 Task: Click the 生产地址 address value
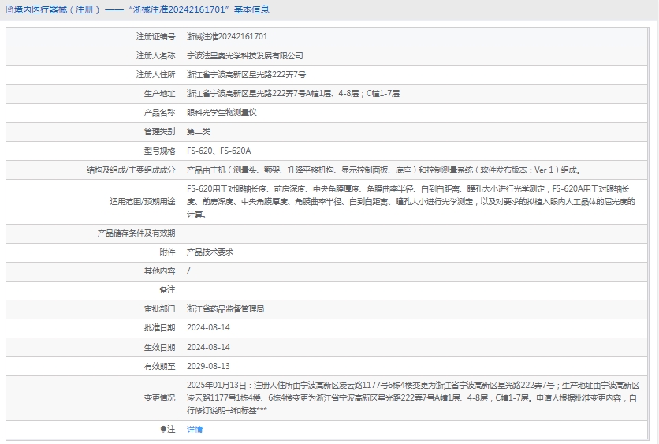point(293,94)
